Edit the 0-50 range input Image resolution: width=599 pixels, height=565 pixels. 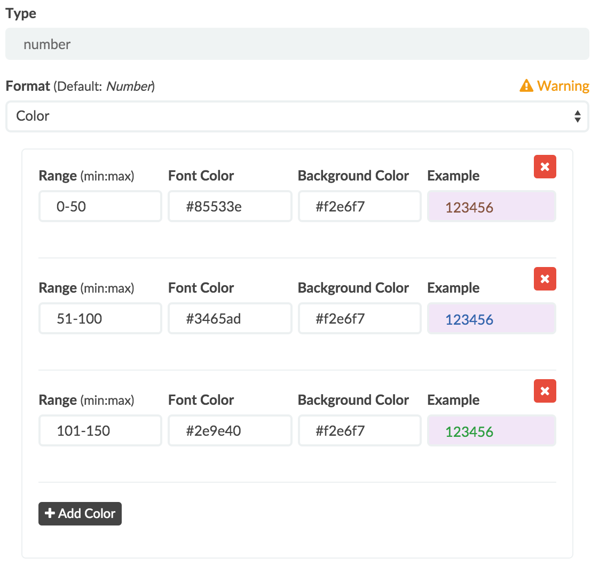pos(100,206)
